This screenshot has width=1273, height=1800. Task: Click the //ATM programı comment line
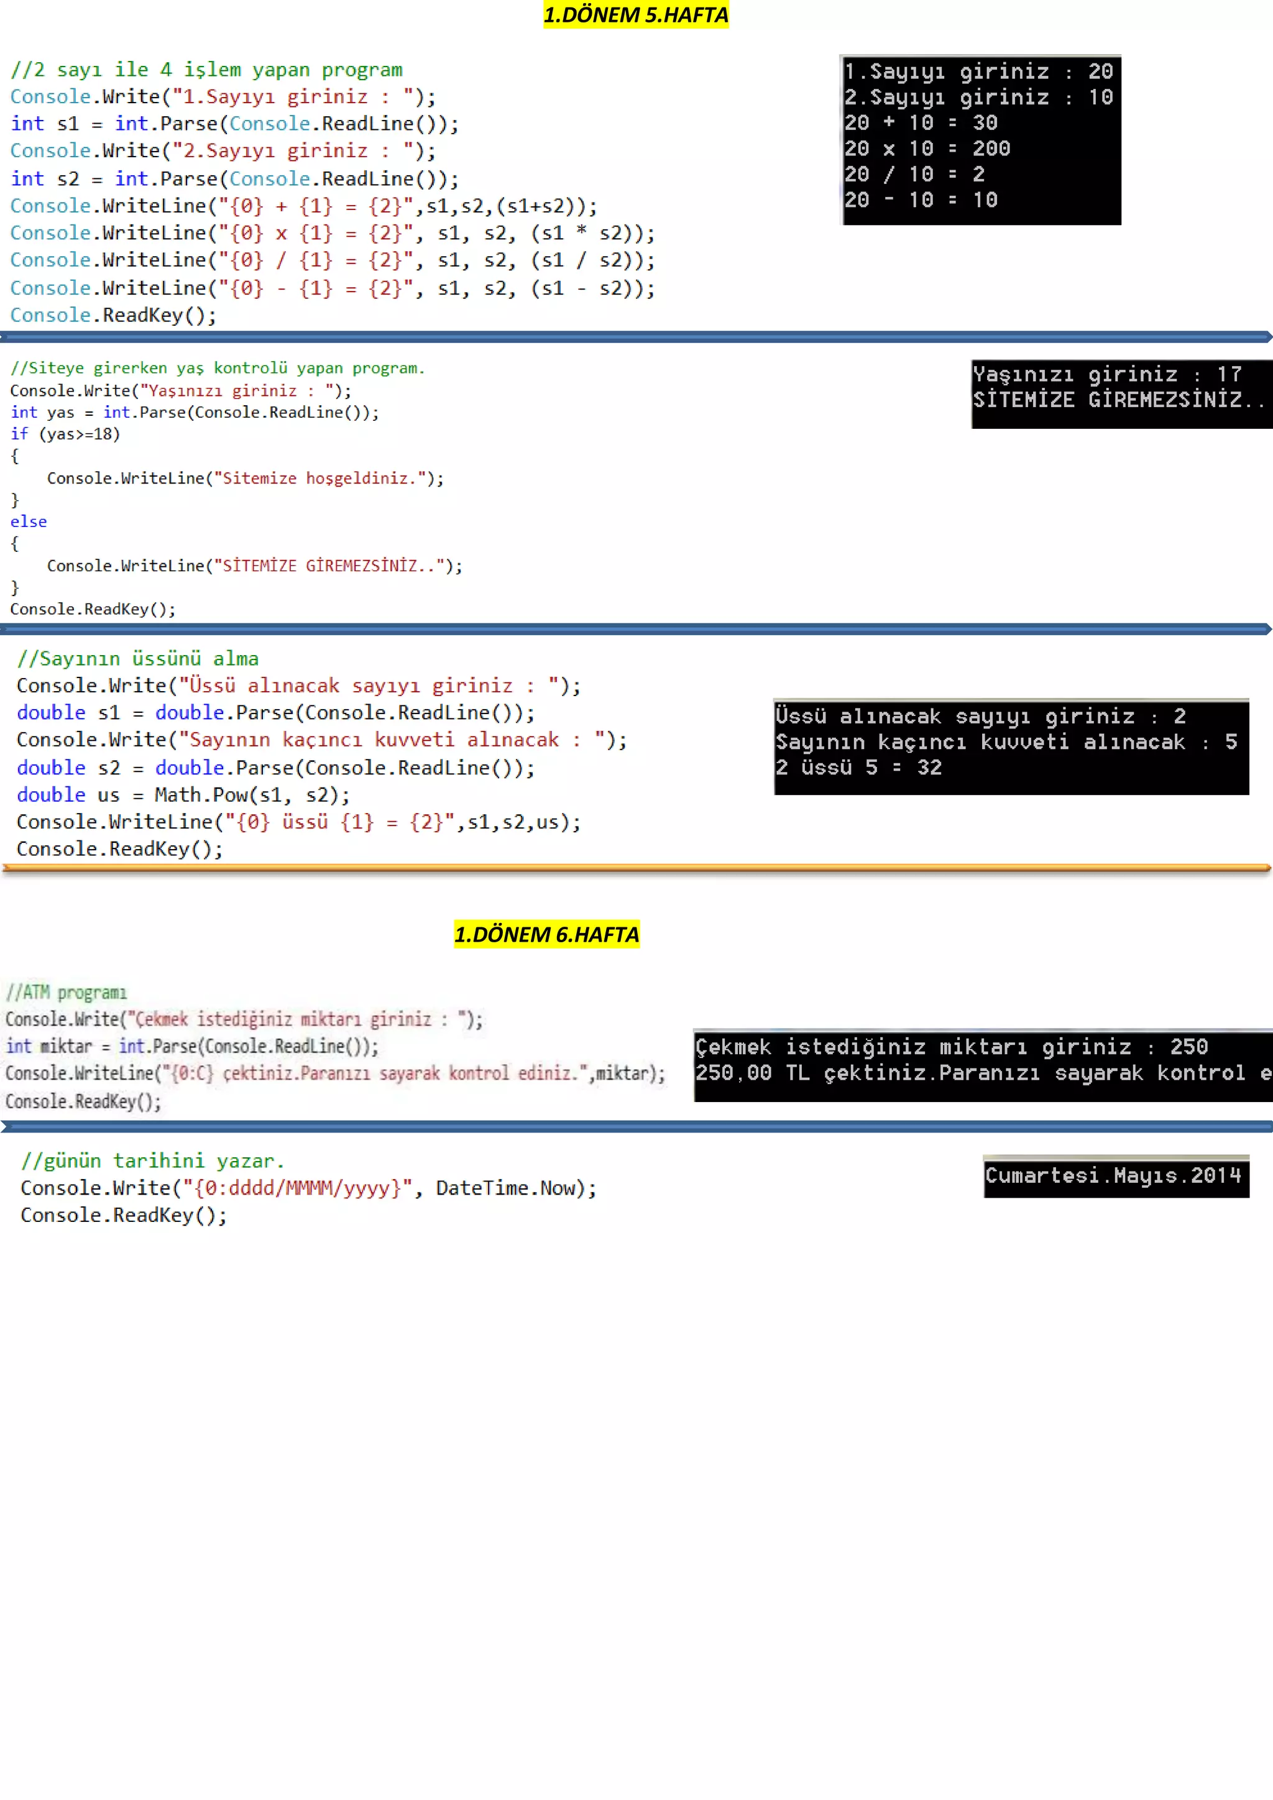tap(67, 993)
